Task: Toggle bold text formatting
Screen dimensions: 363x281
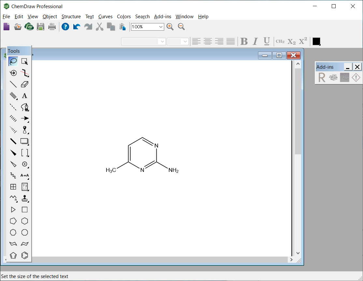Action: coord(244,41)
